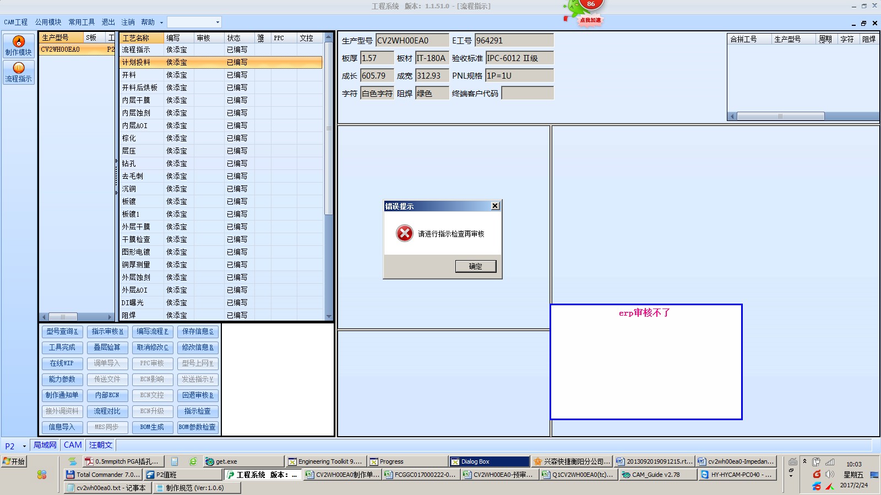Click the 流程对比 button
The width and height of the screenshot is (881, 495).
(107, 411)
